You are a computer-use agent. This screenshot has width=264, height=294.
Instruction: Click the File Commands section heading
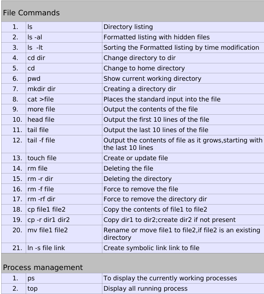tap(31, 12)
